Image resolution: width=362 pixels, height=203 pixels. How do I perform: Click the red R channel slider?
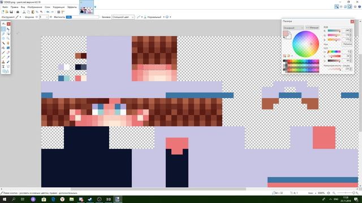point(334,30)
